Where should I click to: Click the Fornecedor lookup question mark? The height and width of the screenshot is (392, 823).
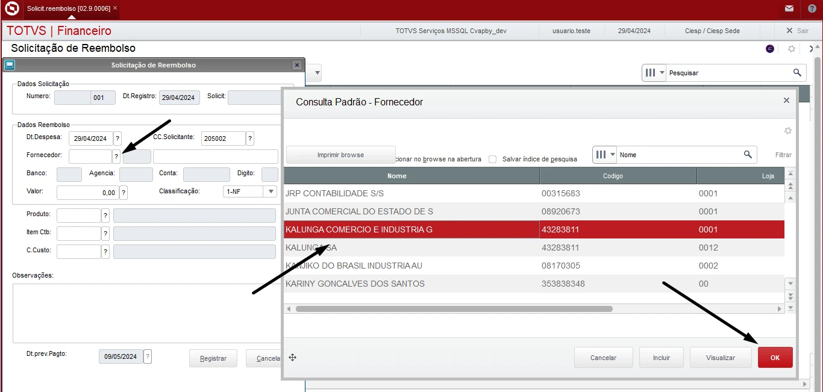117,157
